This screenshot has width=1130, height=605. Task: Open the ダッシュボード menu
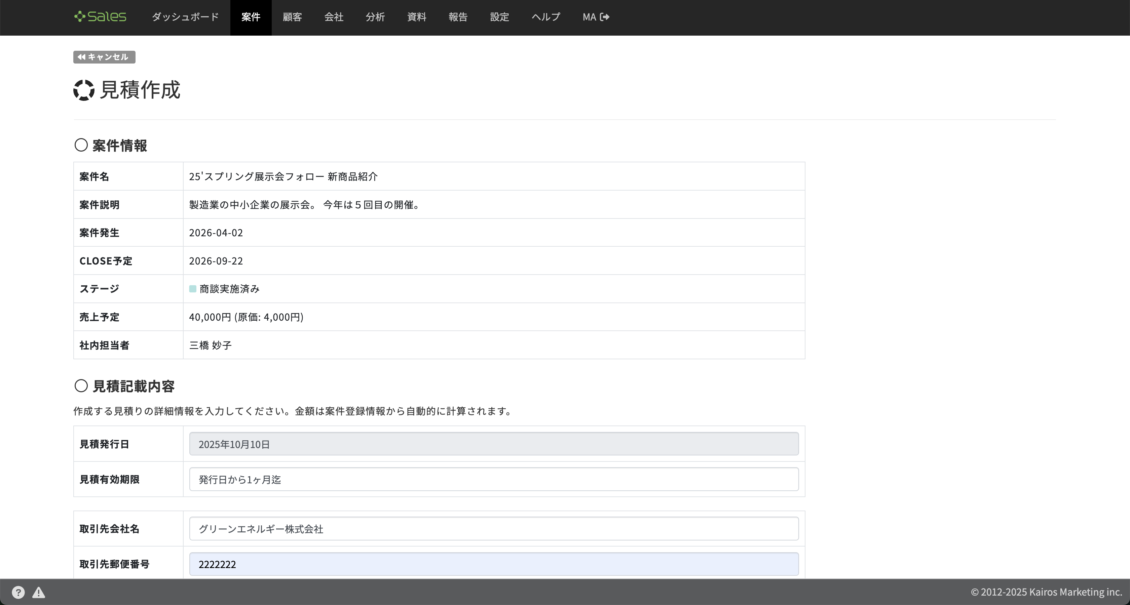tap(185, 17)
